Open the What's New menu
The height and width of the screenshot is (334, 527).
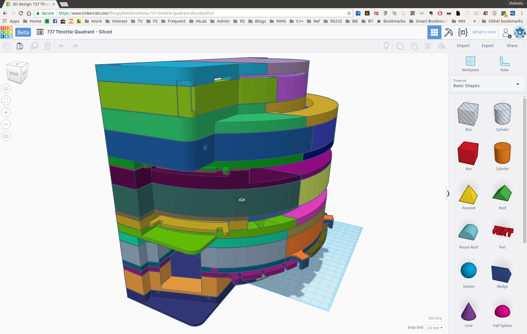coord(484,32)
